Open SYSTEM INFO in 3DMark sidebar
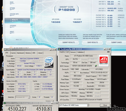Viewport: 126px width, 111px height. point(14,14)
